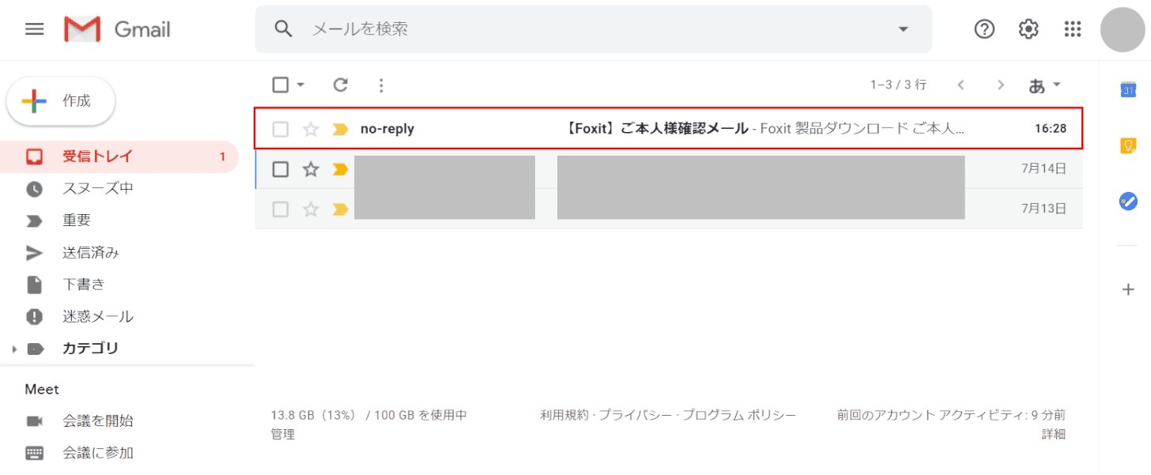The width and height of the screenshot is (1151, 475).
Task: Check the 7月14日 email checkbox
Action: tap(281, 169)
